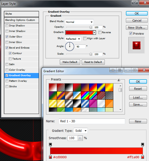The width and height of the screenshot is (149, 161).
Task: Click the Gradient Editor Name field
Action: (x=92, y=121)
